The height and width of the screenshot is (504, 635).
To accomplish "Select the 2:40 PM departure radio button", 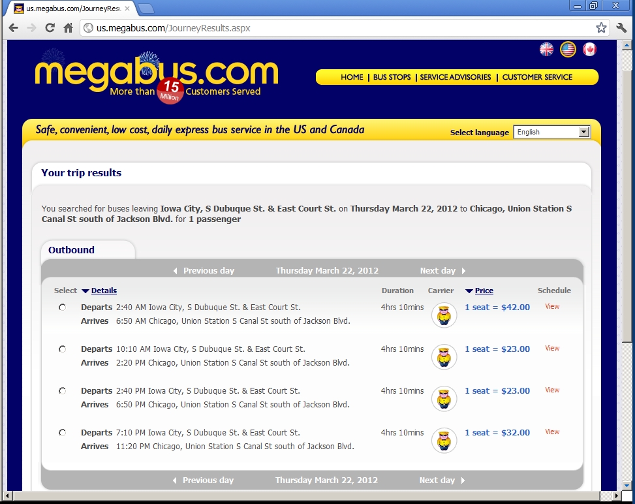I will click(62, 390).
